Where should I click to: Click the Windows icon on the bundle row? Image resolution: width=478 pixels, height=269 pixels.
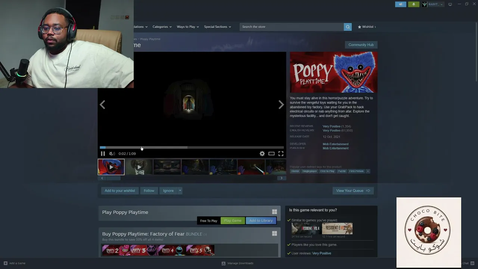pyautogui.click(x=274, y=234)
